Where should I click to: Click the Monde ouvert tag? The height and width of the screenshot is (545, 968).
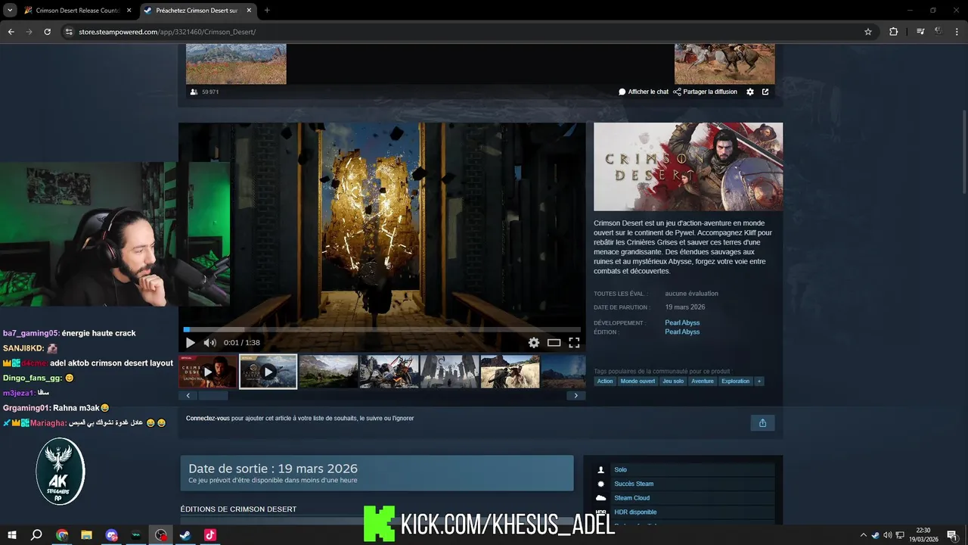click(638, 381)
